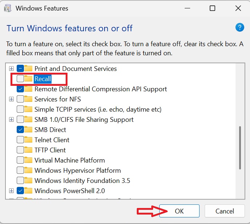Click the blue help question mark icon
Screen dimensions: 250x224
(x=239, y=28)
